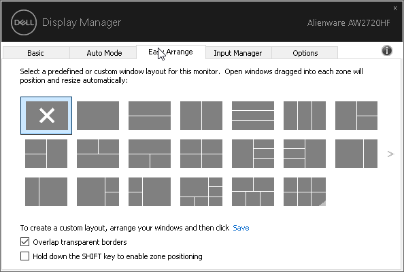Image resolution: width=404 pixels, height=272 pixels.
Task: Disable Overlap transparent borders checkbox
Action: pos(24,242)
